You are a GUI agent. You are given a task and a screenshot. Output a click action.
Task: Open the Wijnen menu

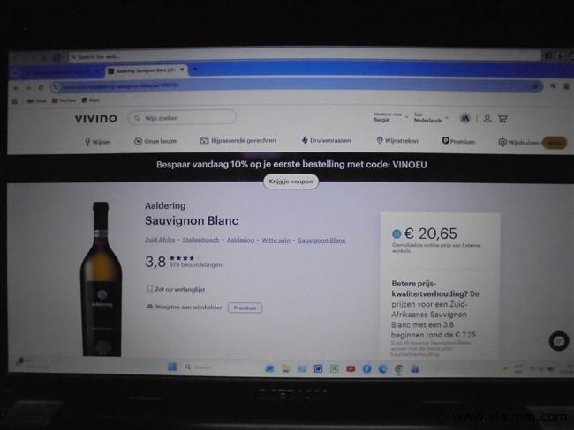tap(98, 142)
